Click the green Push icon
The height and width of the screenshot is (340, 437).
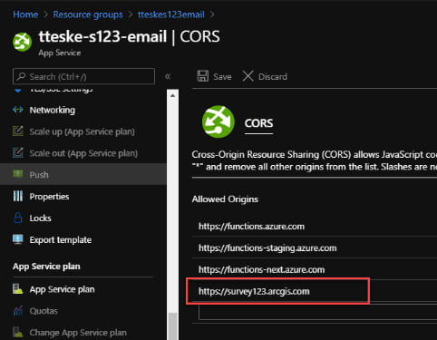(18, 174)
